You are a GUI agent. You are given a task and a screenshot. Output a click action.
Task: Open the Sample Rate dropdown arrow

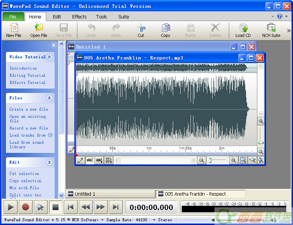[103, 220]
